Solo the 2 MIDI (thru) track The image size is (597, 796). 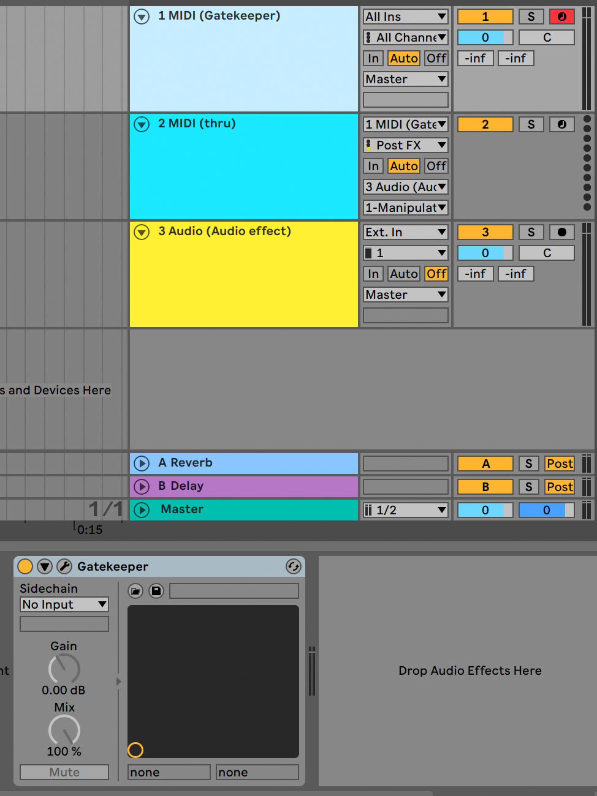pyautogui.click(x=531, y=124)
